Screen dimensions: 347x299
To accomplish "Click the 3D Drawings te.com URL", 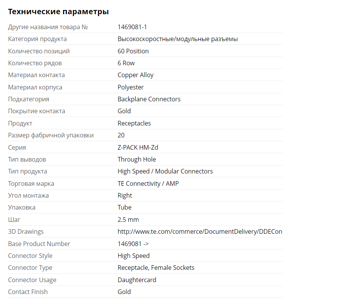I will point(200,232).
